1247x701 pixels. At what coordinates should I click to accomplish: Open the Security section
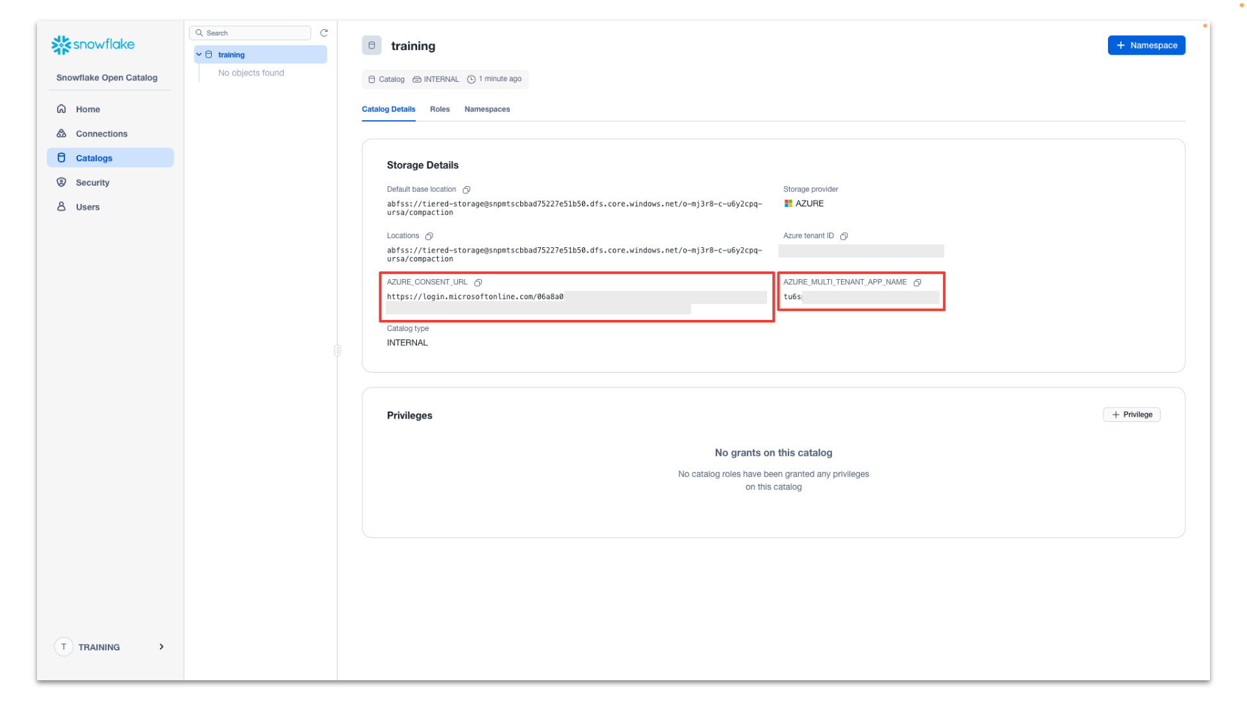92,182
